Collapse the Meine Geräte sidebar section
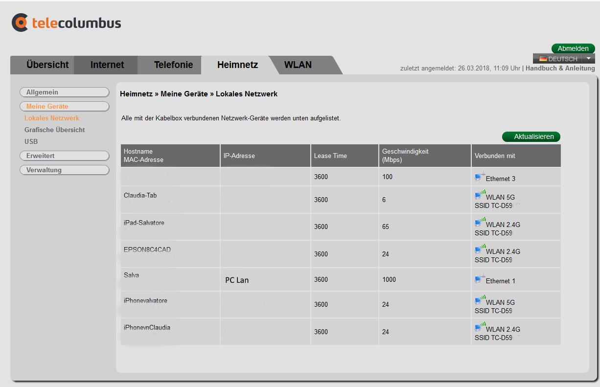The width and height of the screenshot is (600, 387). (x=64, y=106)
